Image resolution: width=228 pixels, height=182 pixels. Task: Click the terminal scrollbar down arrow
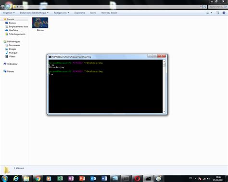point(164,111)
